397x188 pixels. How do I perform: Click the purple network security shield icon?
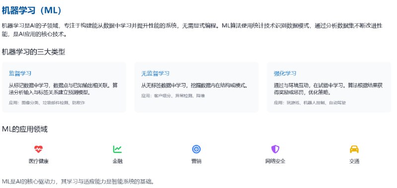tap(275, 149)
